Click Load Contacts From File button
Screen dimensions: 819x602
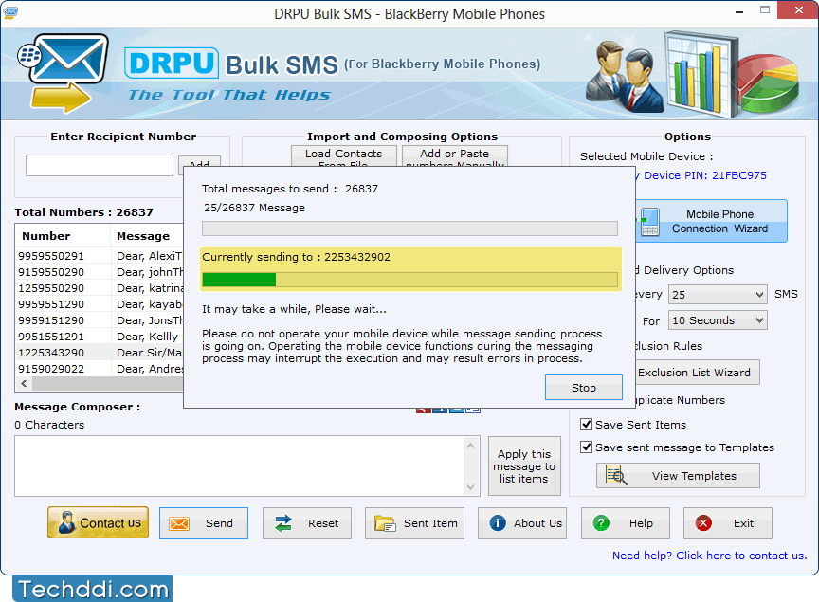pos(344,156)
